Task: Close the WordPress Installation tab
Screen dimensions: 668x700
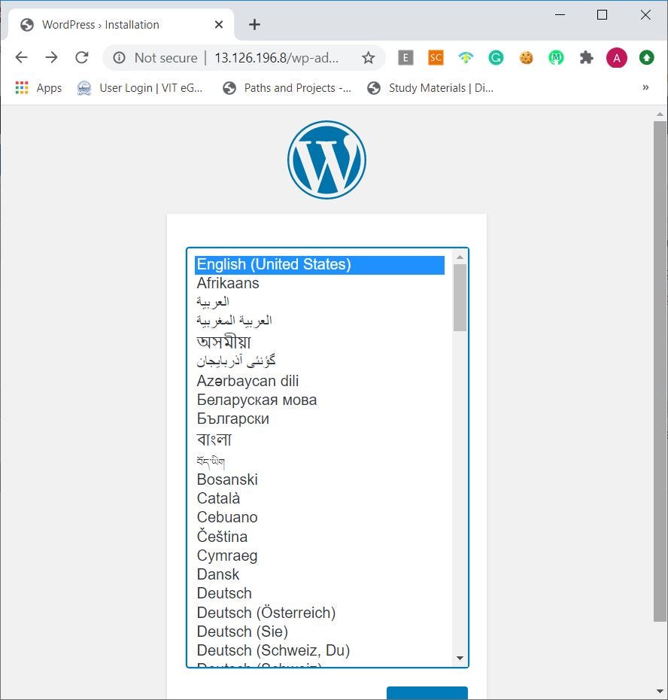Action: 219,25
